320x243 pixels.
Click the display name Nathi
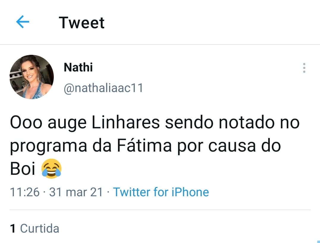pos(78,68)
